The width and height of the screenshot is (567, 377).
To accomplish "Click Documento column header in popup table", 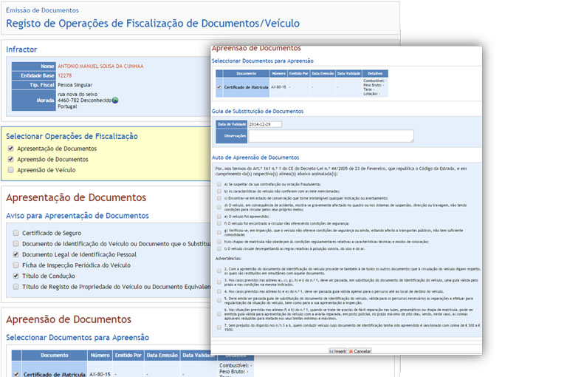I will tap(247, 73).
